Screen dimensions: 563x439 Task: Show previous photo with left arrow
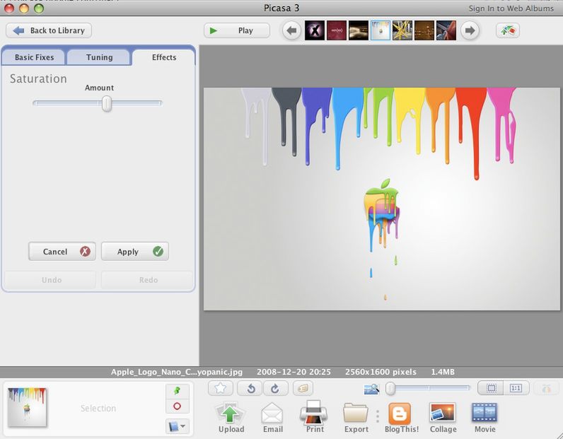click(291, 30)
